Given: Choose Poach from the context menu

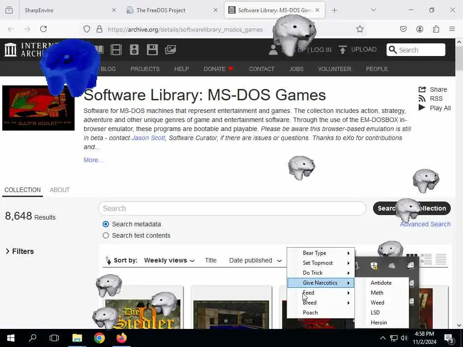Looking at the screenshot, I should point(321,313).
